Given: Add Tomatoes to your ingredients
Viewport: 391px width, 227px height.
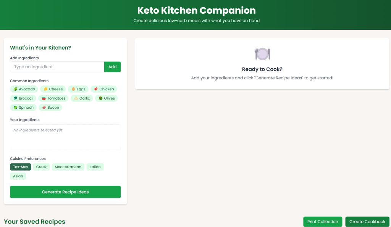Looking at the screenshot, I should click(53, 98).
